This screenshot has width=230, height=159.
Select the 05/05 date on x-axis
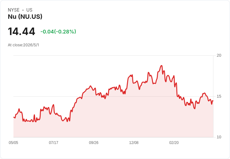point(13,143)
